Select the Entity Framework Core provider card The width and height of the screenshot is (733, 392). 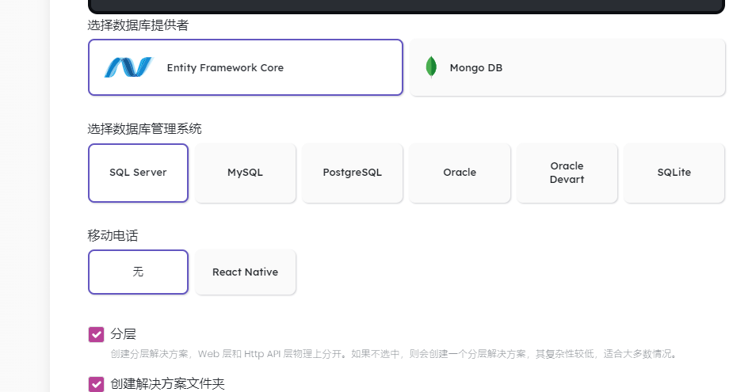[x=246, y=67]
